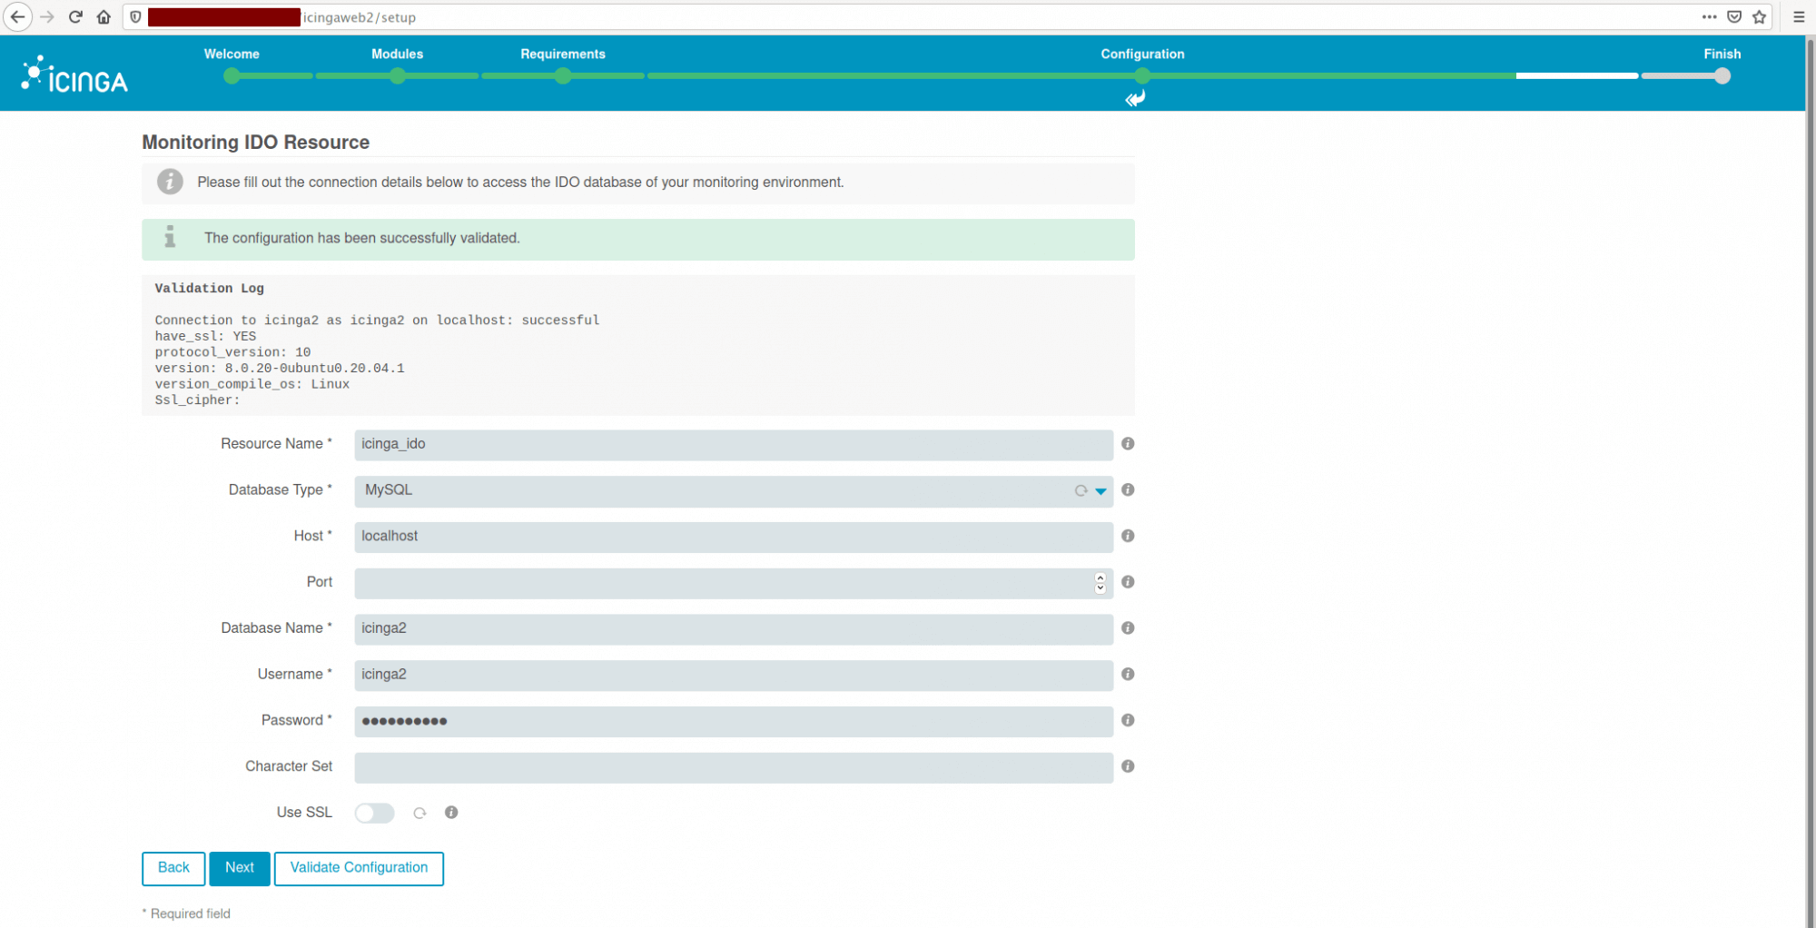1816x928 pixels.
Task: Click the tracking protection shield icon
Action: (x=135, y=17)
